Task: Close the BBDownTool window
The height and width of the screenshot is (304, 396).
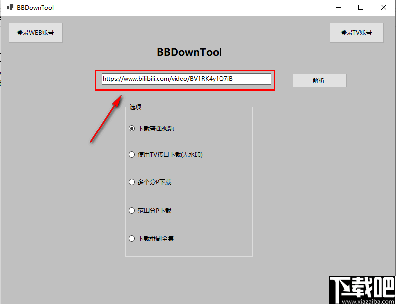Action: point(383,7)
